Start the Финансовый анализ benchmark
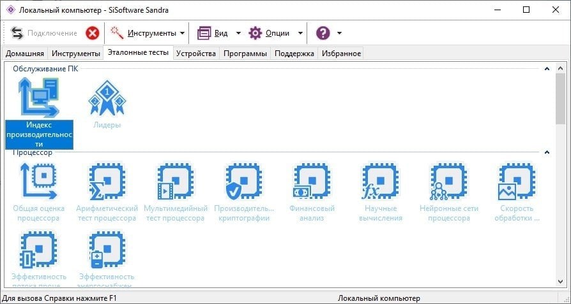571x304 pixels. [312, 192]
